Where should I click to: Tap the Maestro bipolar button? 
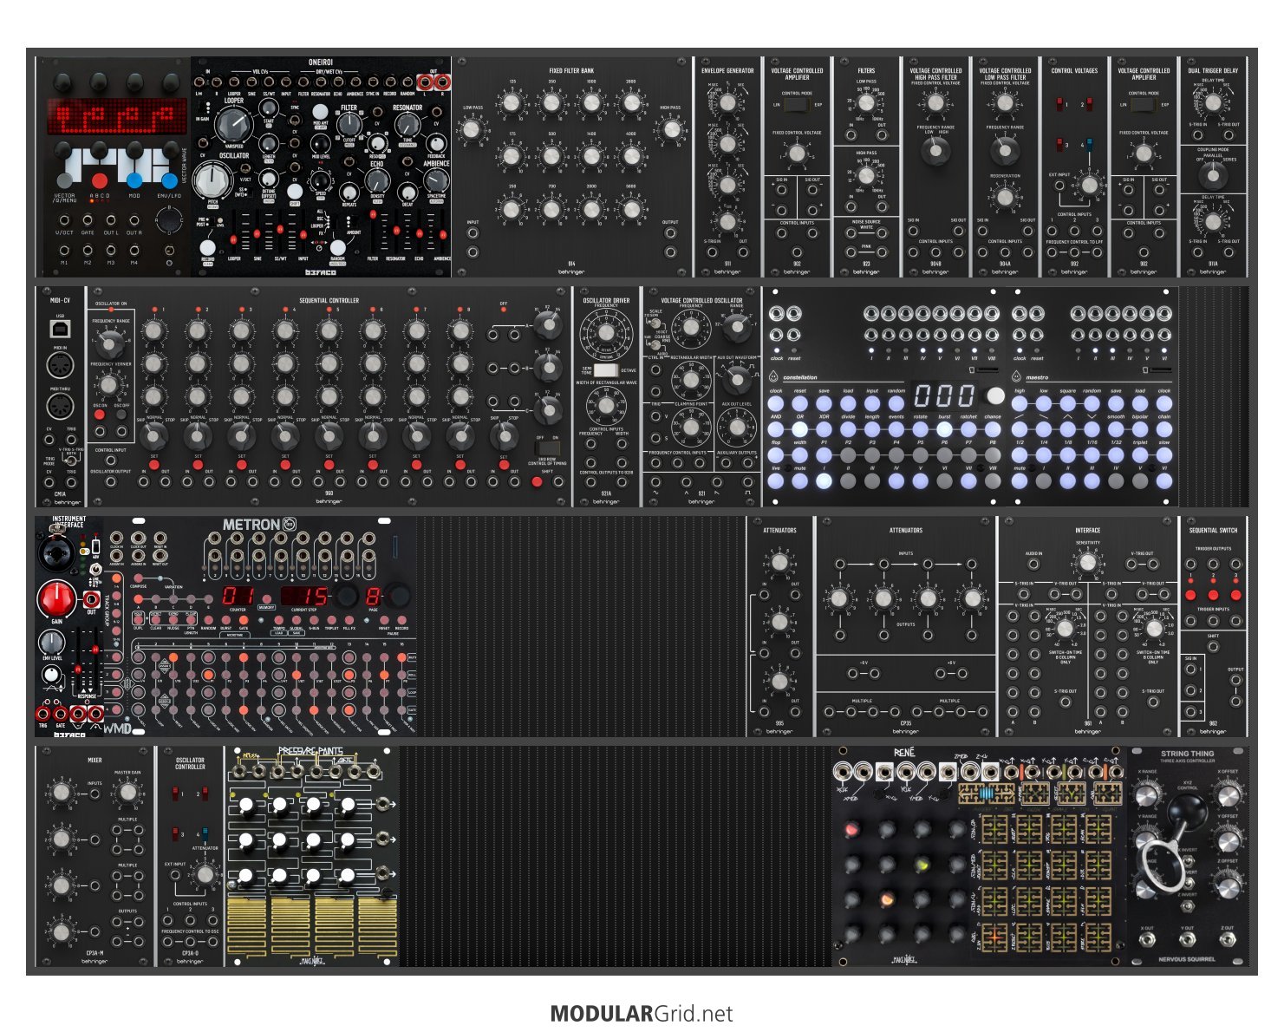tap(1140, 428)
